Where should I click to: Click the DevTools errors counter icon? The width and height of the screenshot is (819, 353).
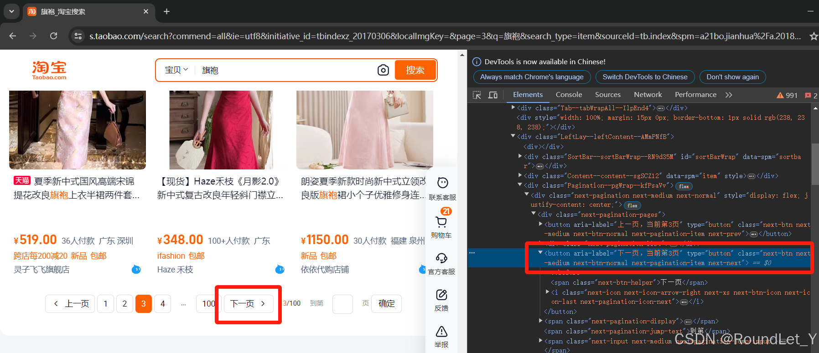click(811, 95)
